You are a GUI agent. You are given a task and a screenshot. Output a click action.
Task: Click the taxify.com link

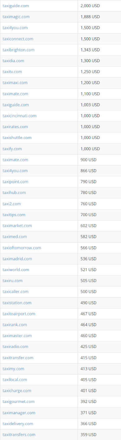[12, 149]
